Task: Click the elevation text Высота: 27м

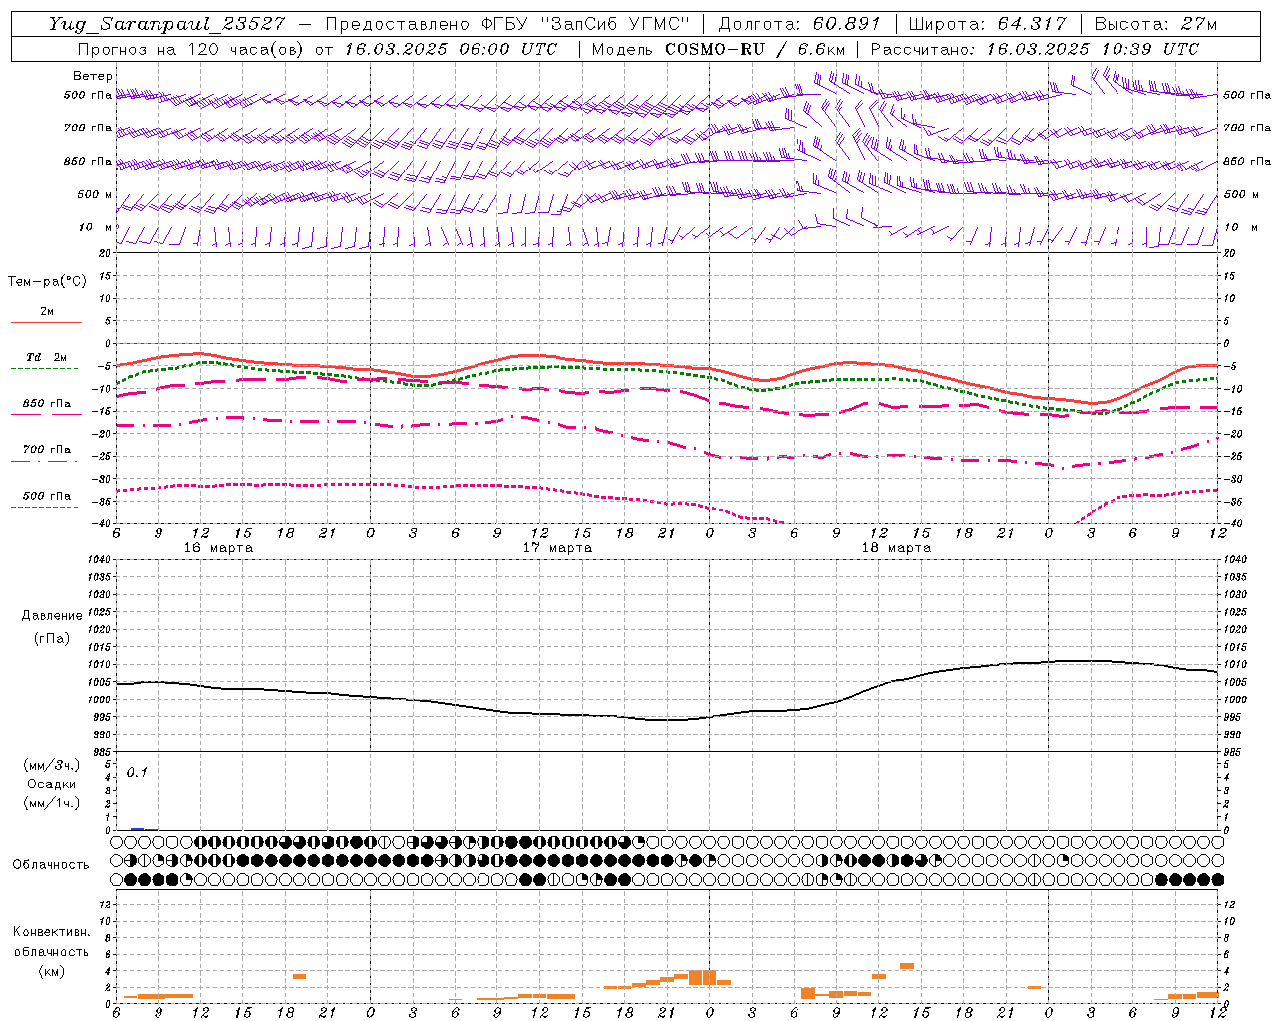Action: (x=1155, y=24)
